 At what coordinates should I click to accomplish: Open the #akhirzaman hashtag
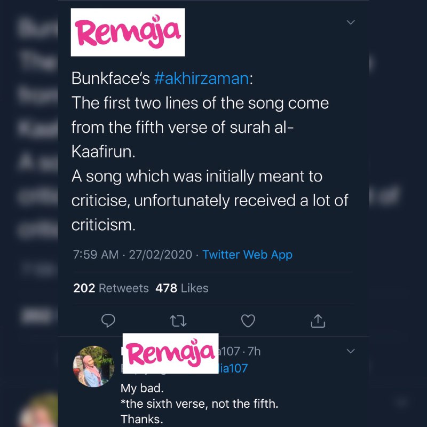(x=201, y=78)
